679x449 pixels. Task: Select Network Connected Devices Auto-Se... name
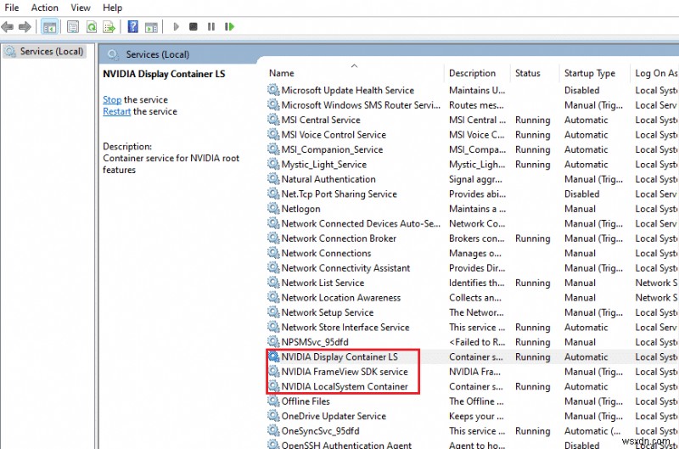[361, 223]
